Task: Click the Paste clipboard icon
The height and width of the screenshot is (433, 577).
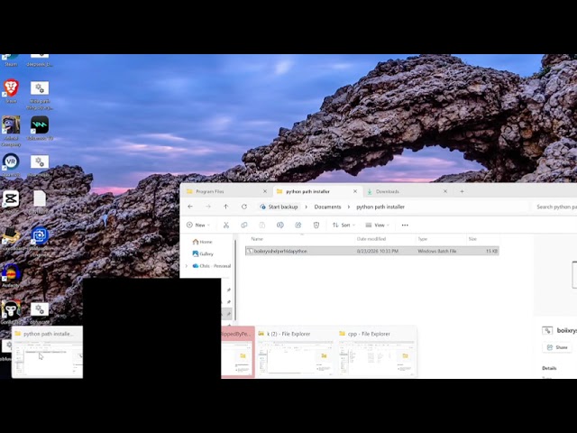Action: click(262, 225)
